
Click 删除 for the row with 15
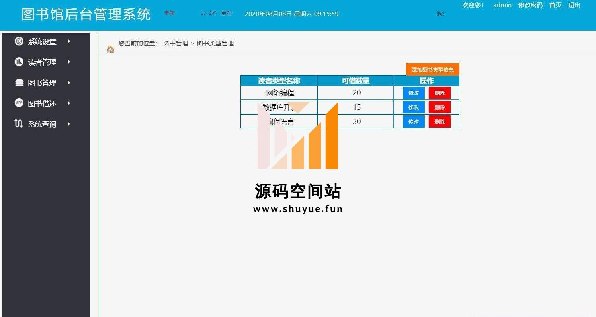(440, 107)
